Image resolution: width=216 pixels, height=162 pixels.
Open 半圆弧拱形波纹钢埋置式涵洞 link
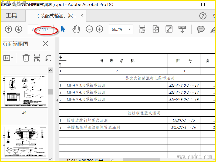tap(93, 127)
